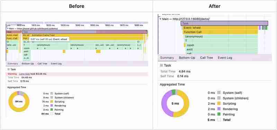Select the long purple Task bar in Before flame chart
This screenshot has height=130, width=277.
click(84, 32)
